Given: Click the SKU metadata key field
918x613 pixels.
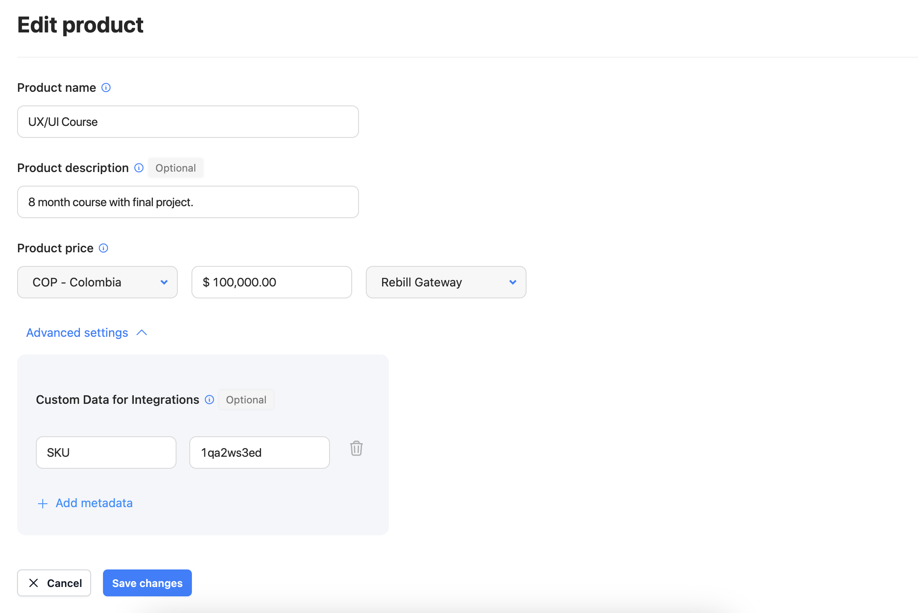Looking at the screenshot, I should pyautogui.click(x=106, y=452).
